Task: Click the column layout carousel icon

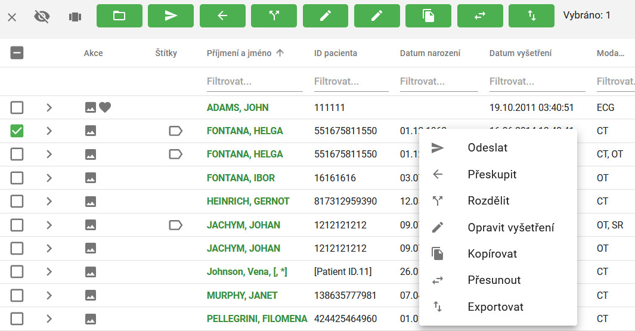Action: click(75, 17)
